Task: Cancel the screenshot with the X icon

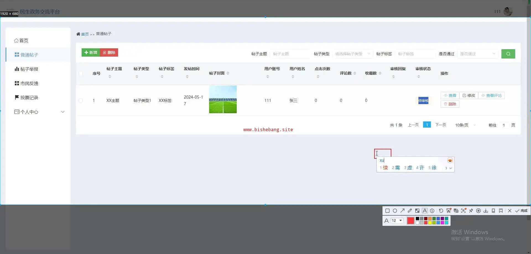Action: (510, 211)
